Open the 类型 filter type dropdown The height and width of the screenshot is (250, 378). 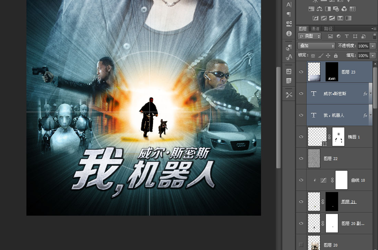pyautogui.click(x=309, y=36)
